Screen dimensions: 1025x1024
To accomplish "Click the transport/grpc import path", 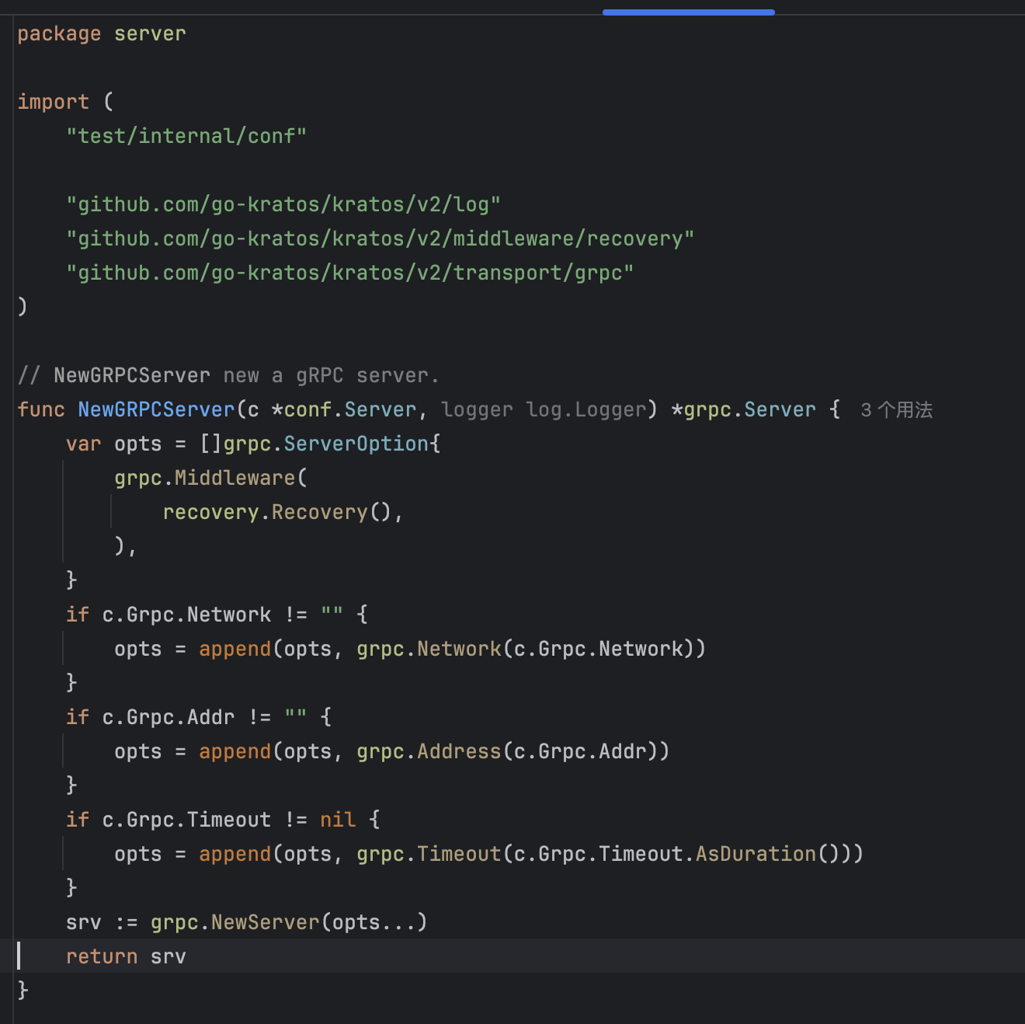I will tap(349, 273).
